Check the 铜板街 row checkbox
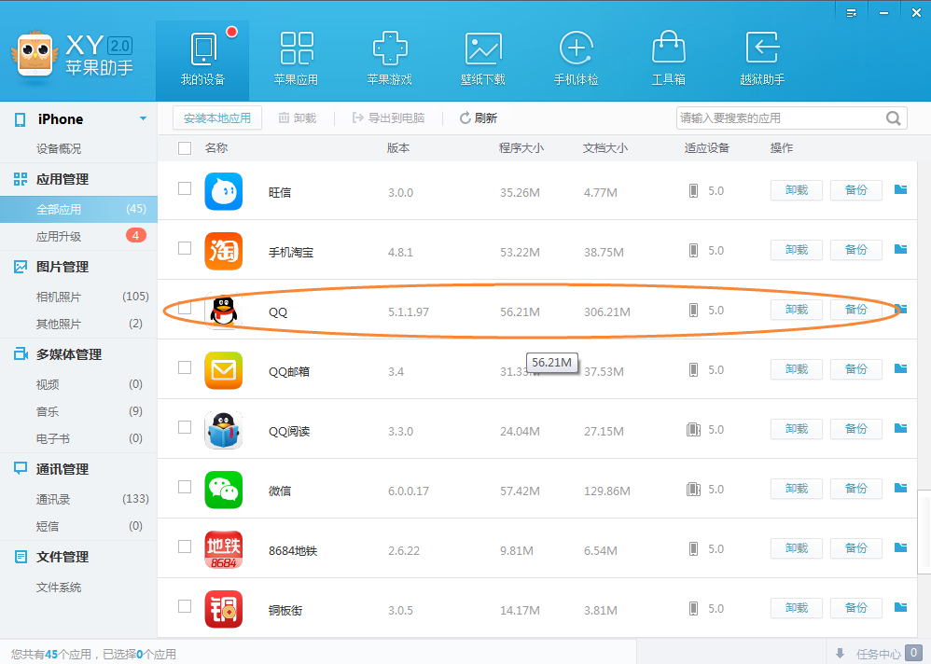This screenshot has width=931, height=664. 185,606
